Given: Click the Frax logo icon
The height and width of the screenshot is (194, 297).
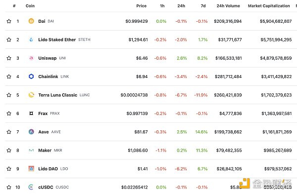Looking at the screenshot, I should [31, 114].
